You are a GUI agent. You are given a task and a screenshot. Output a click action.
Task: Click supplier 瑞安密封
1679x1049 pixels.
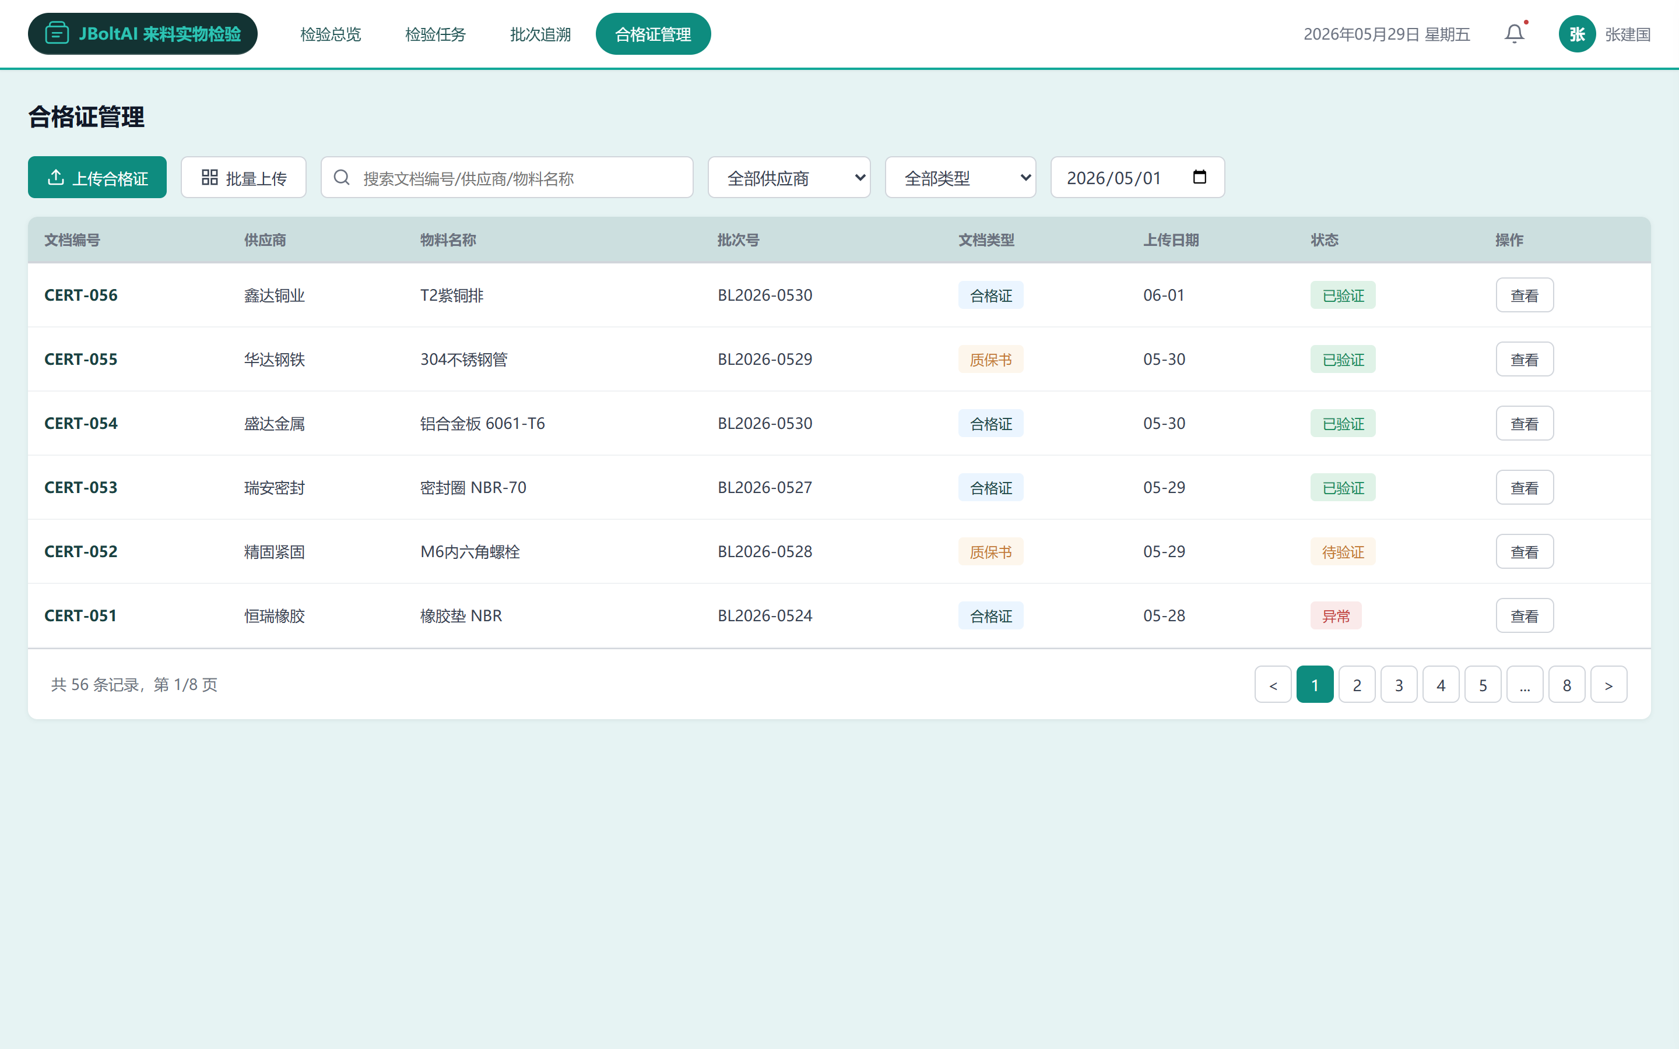(x=275, y=488)
